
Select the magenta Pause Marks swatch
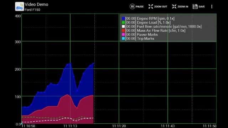click(123, 34)
